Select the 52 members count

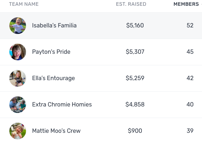pos(190,25)
